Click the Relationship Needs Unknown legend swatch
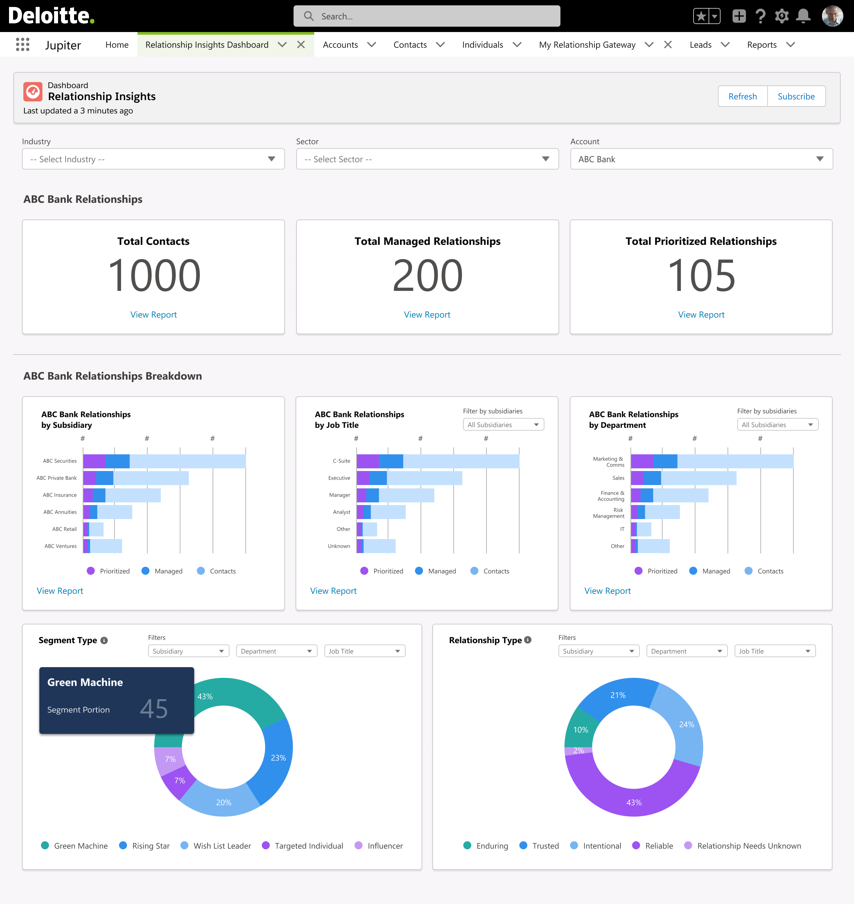The width and height of the screenshot is (854, 904). click(688, 845)
